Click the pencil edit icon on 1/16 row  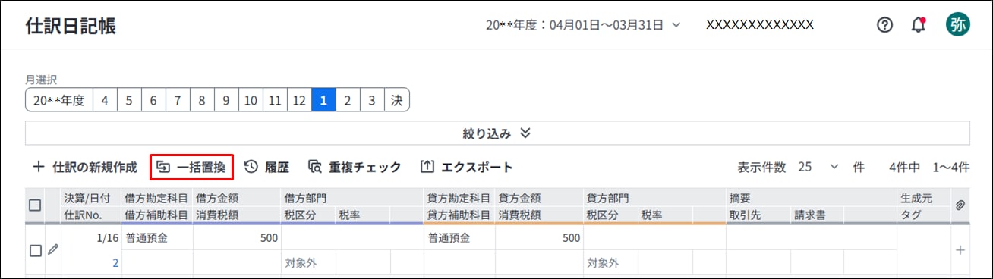click(x=53, y=249)
